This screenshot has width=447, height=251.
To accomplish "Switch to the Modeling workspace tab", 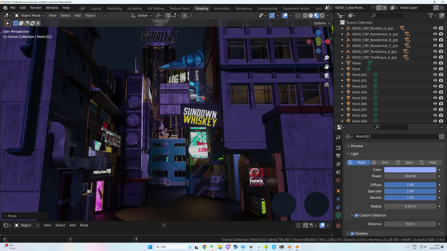I will pos(114,9).
